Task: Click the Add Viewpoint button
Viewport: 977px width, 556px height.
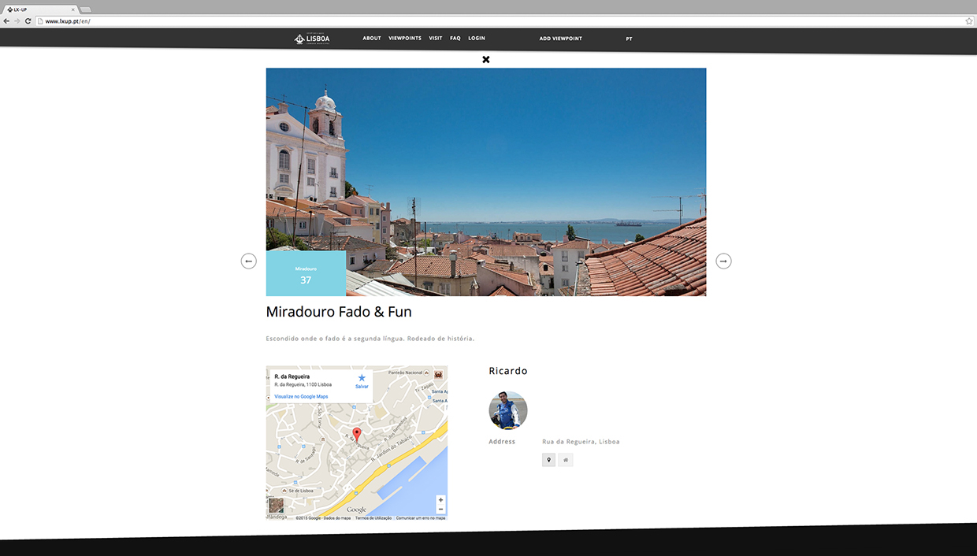Action: (x=561, y=39)
